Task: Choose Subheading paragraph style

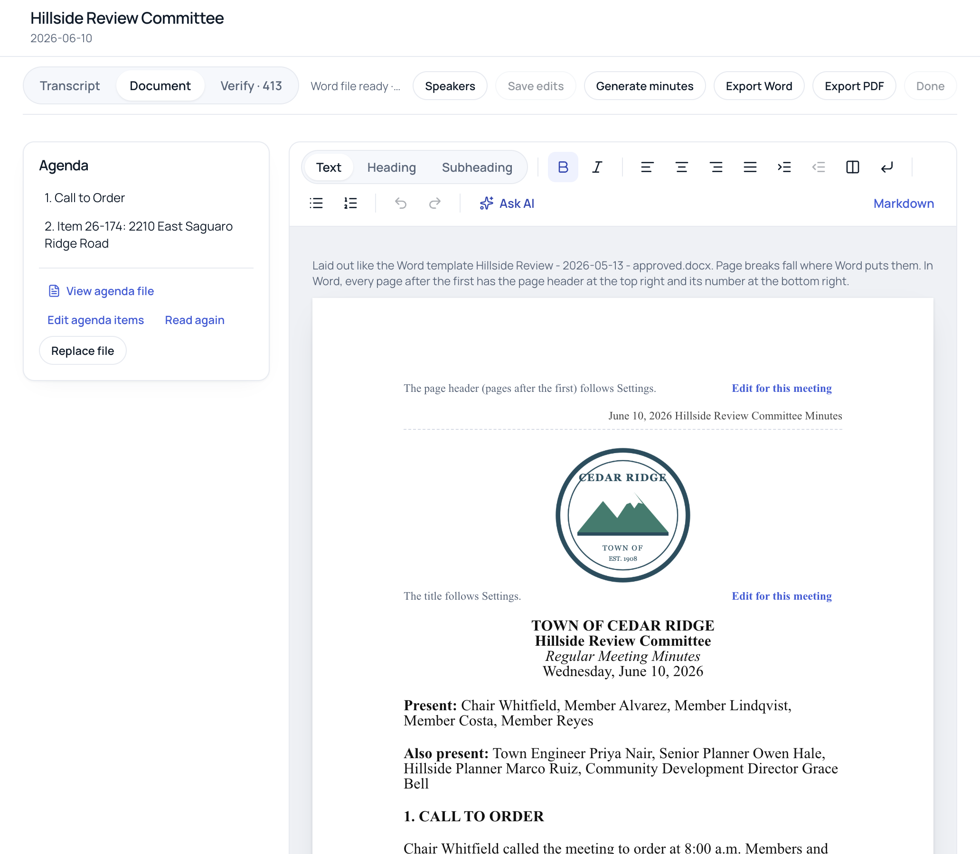Action: (477, 167)
